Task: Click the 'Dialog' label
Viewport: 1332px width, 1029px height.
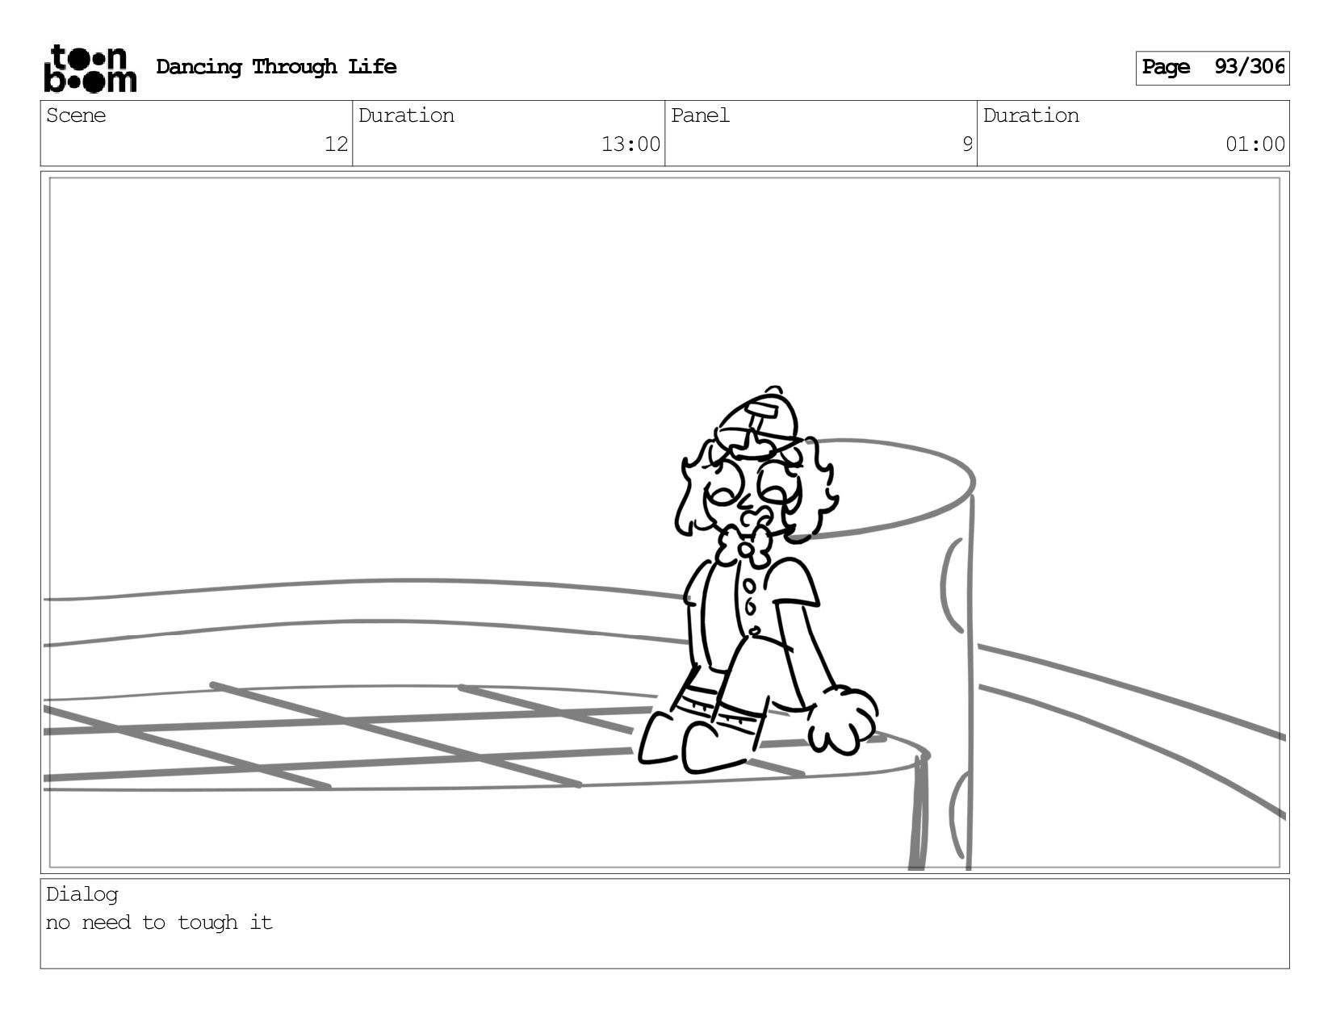Action: (82, 894)
